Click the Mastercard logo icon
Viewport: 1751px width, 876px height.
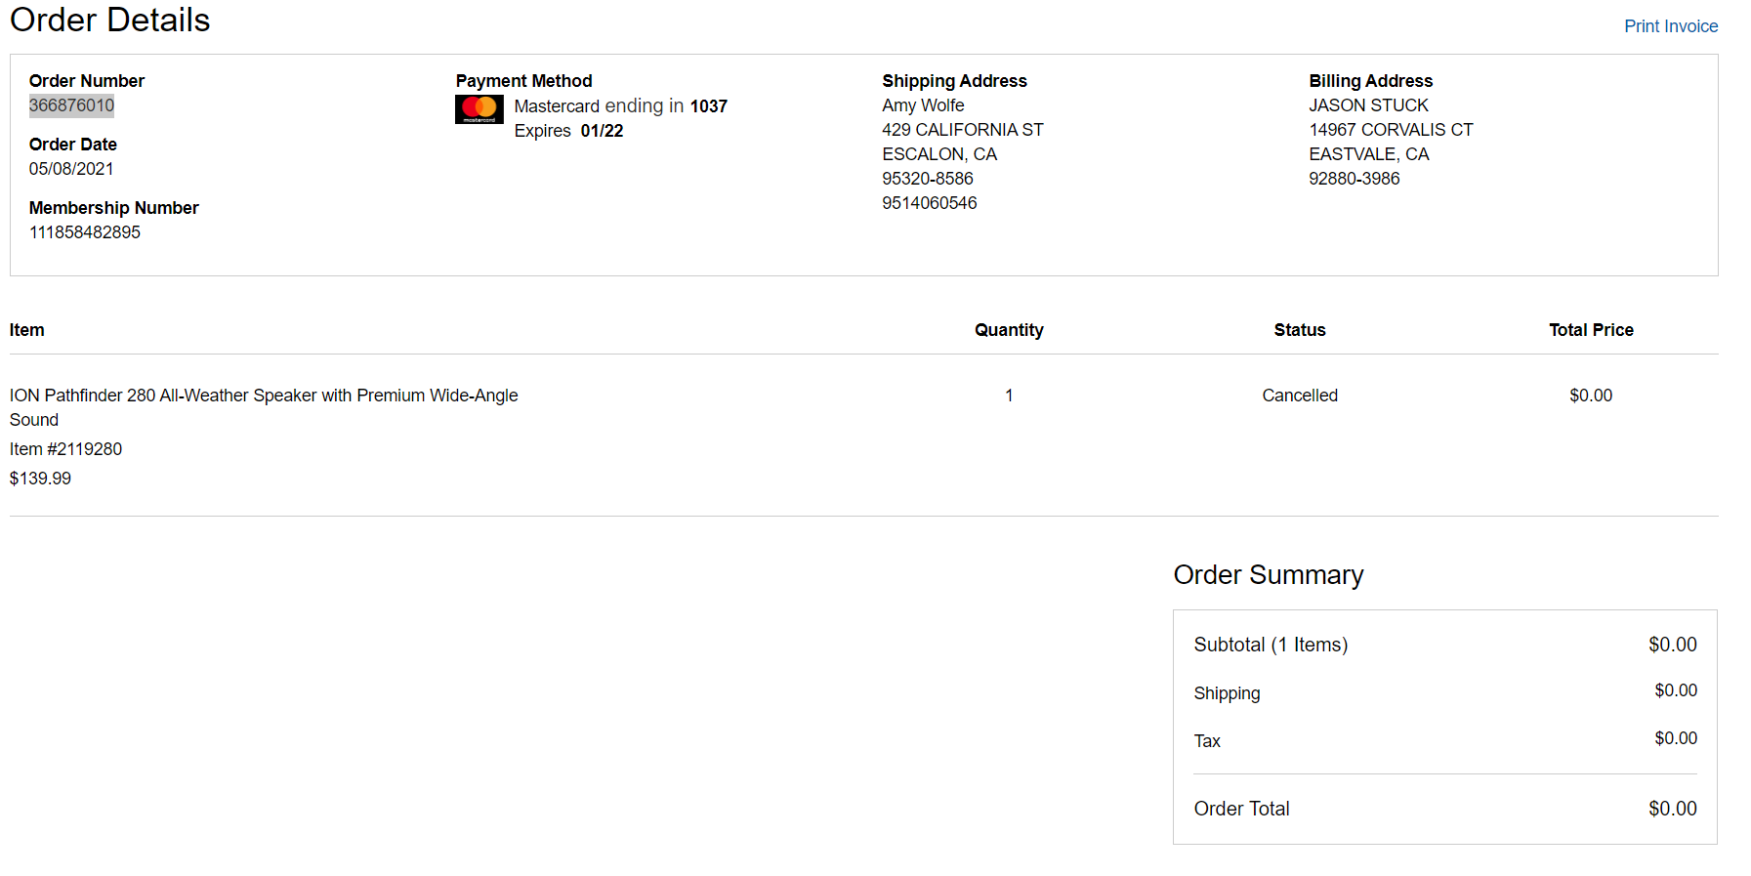(x=479, y=109)
